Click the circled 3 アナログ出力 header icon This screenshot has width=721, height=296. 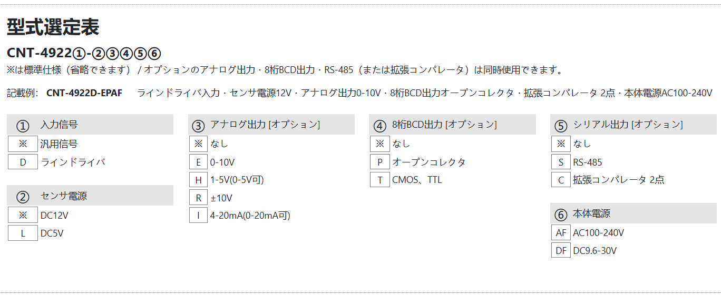click(x=198, y=126)
